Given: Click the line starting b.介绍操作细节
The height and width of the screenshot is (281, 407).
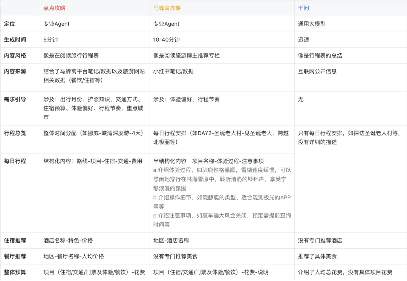Looking at the screenshot, I should 222,202.
